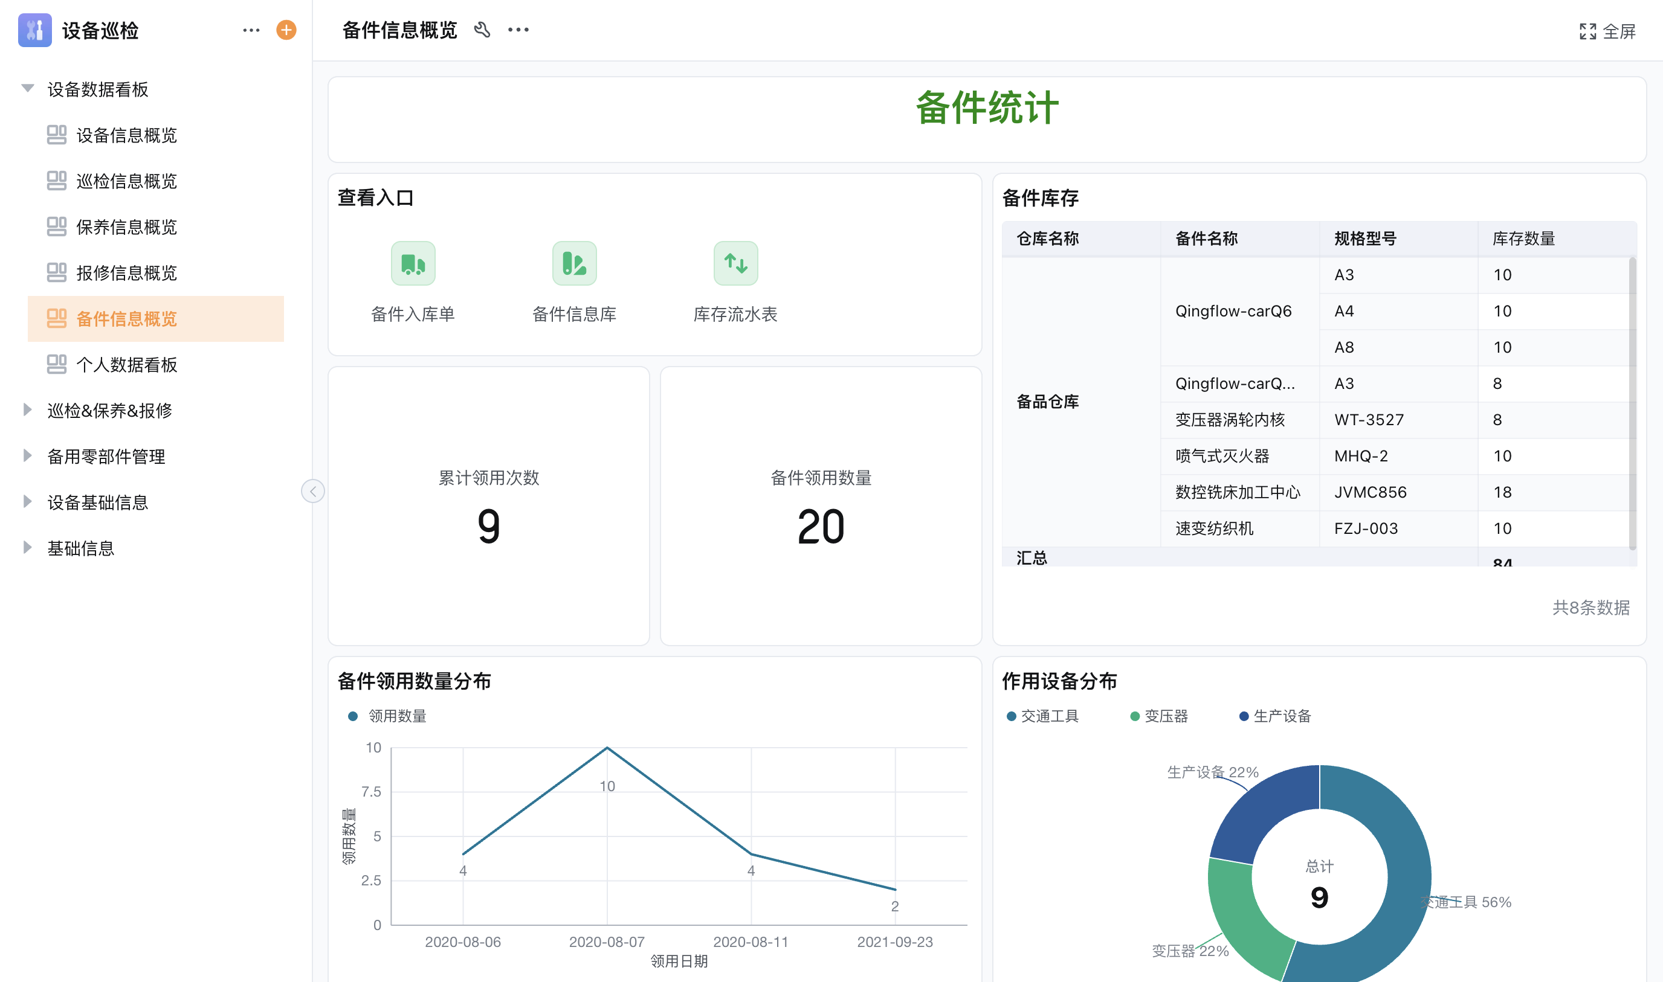Click the 2020-08-07 peak data point
The image size is (1663, 982).
(x=607, y=748)
